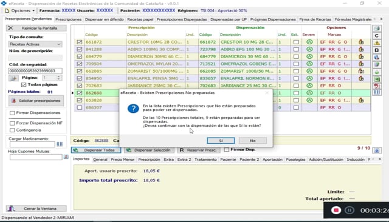389x222 pixels.
Task: Click the C button in right toolbar
Action: pyautogui.click(x=377, y=36)
